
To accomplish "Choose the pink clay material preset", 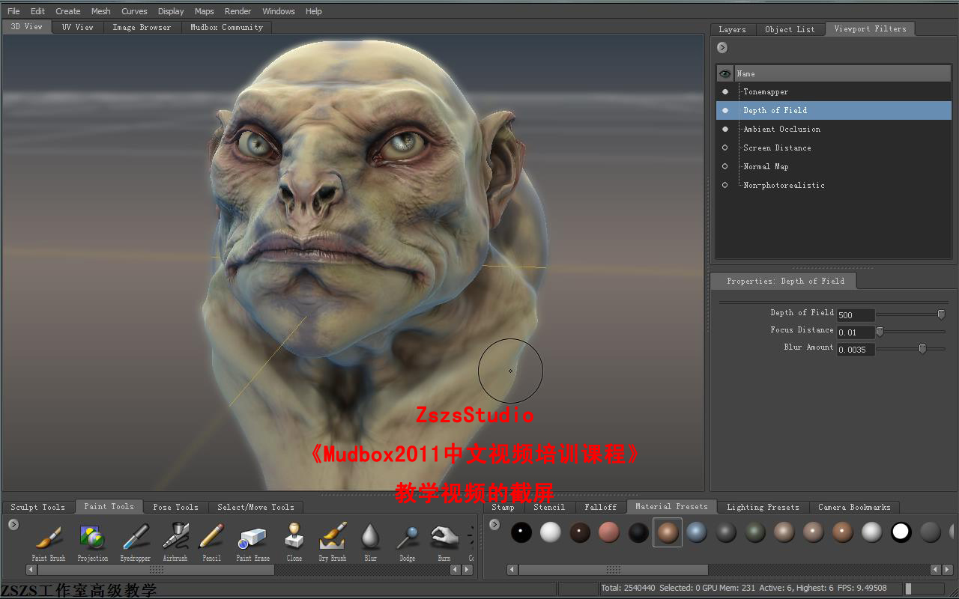I will coord(609,532).
